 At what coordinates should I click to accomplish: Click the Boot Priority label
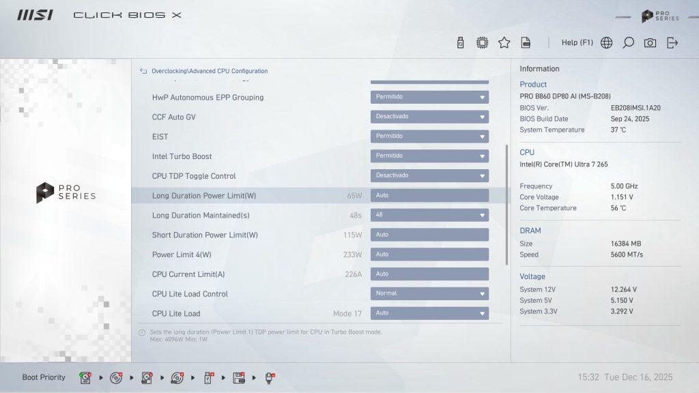pos(44,377)
